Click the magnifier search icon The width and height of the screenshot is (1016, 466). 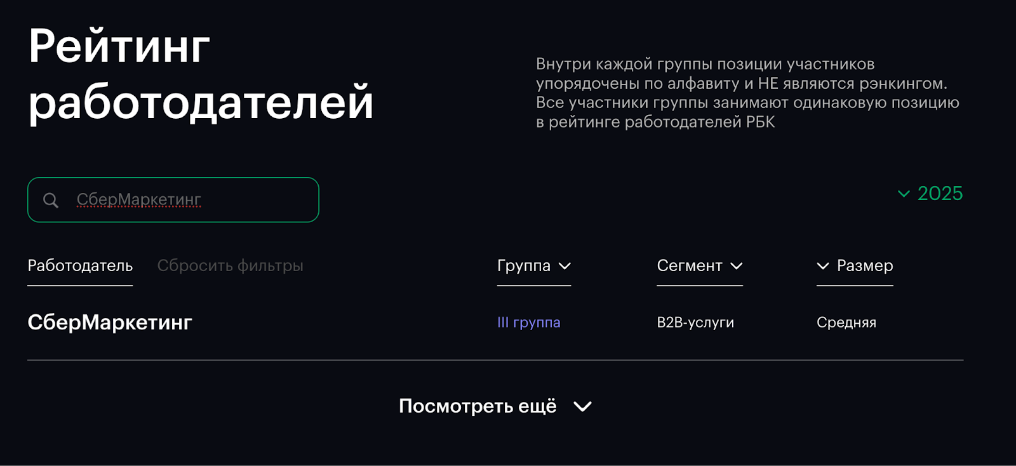click(51, 201)
